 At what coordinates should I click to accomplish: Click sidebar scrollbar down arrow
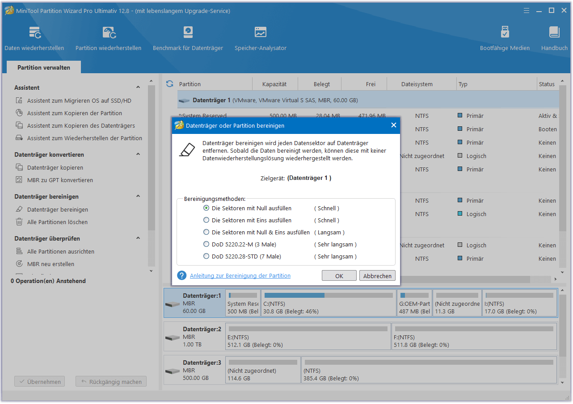pyautogui.click(x=151, y=271)
